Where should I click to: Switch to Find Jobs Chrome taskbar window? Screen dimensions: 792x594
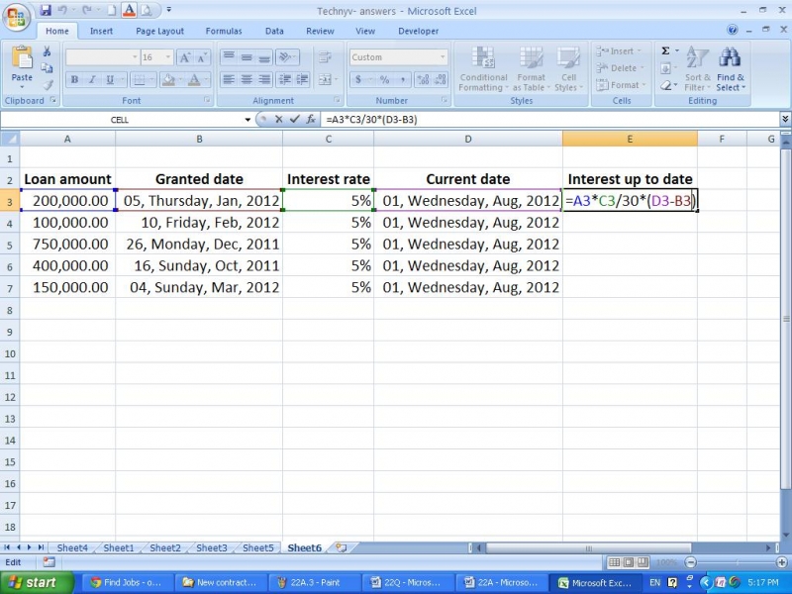point(128,582)
